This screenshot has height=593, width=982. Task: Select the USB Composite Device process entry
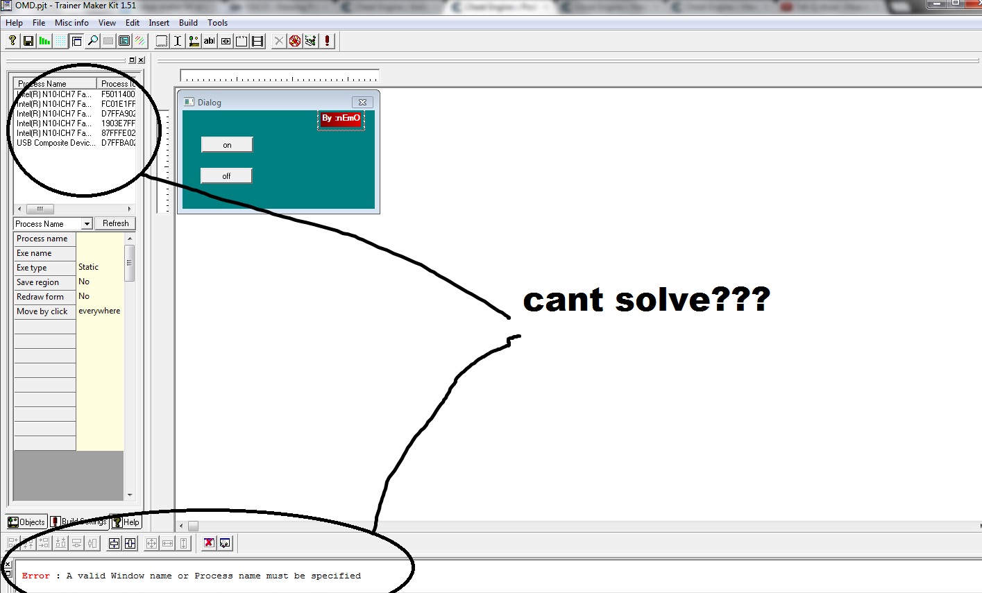point(55,143)
